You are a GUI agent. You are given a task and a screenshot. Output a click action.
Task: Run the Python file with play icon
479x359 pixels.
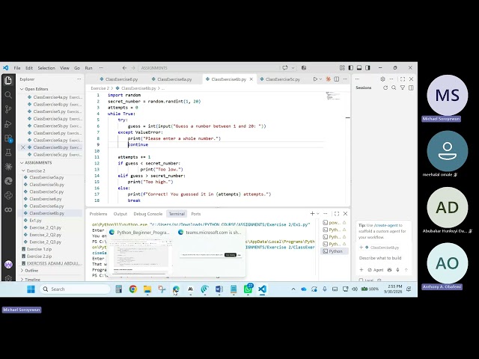pos(315,79)
